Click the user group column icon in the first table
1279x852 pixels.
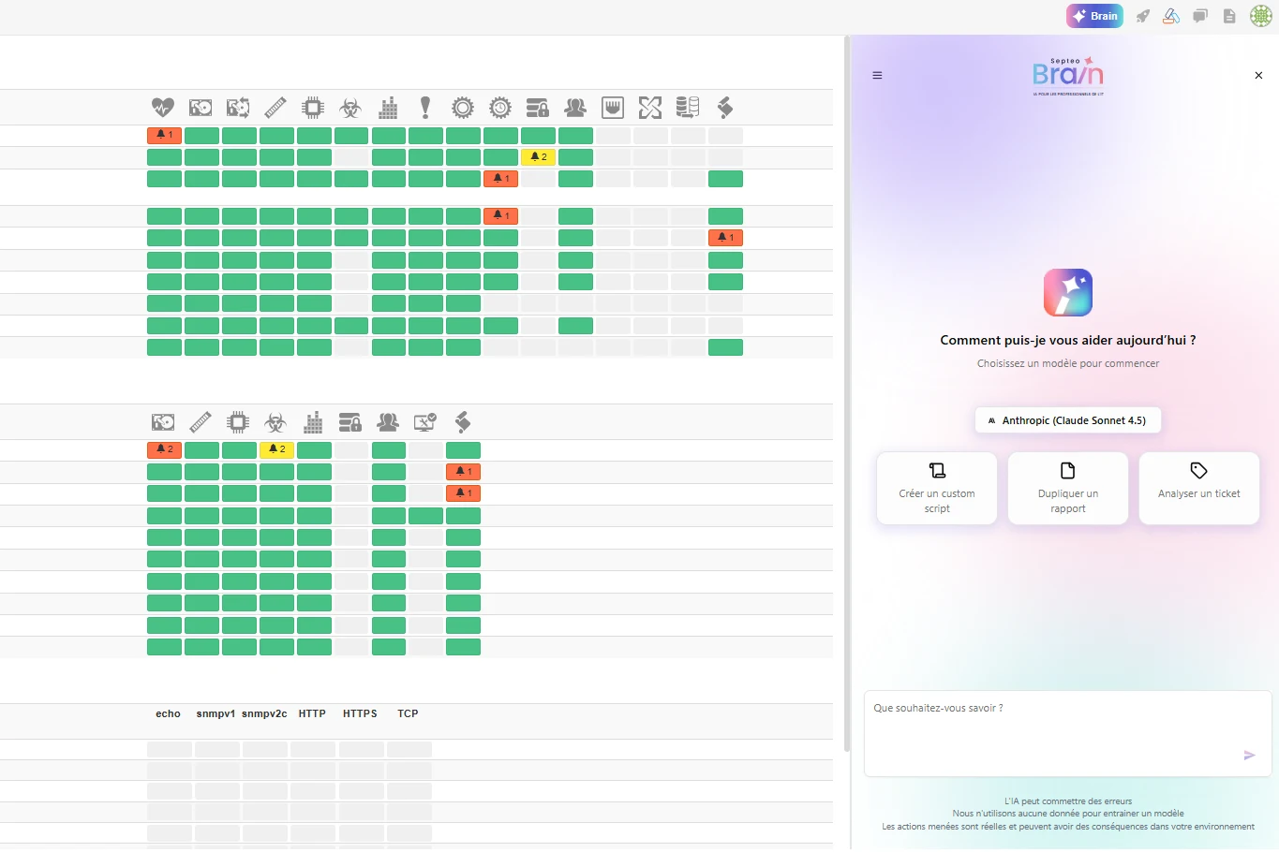tap(575, 108)
